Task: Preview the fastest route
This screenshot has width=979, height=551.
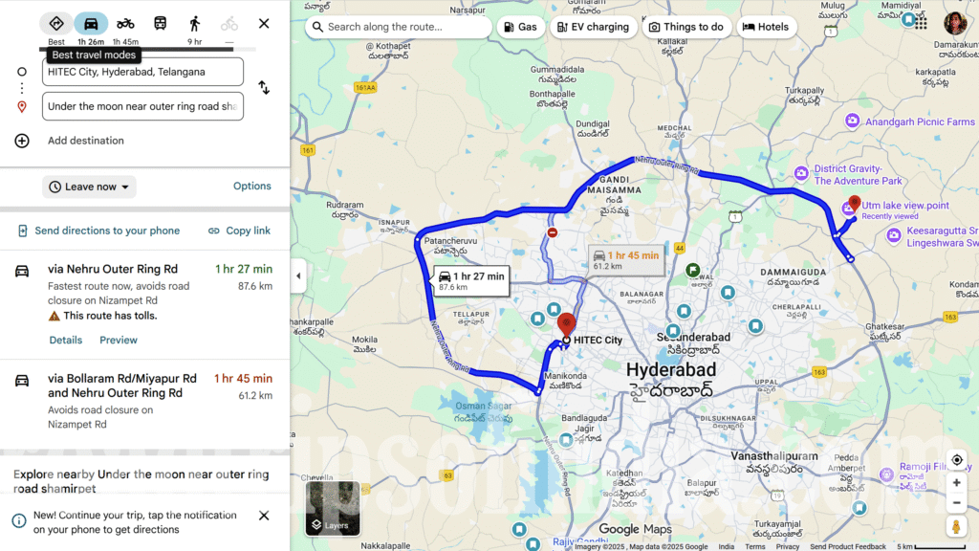Action: point(119,340)
